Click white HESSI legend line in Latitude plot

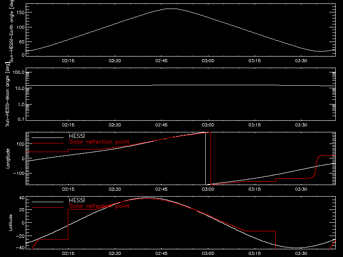(x=48, y=202)
